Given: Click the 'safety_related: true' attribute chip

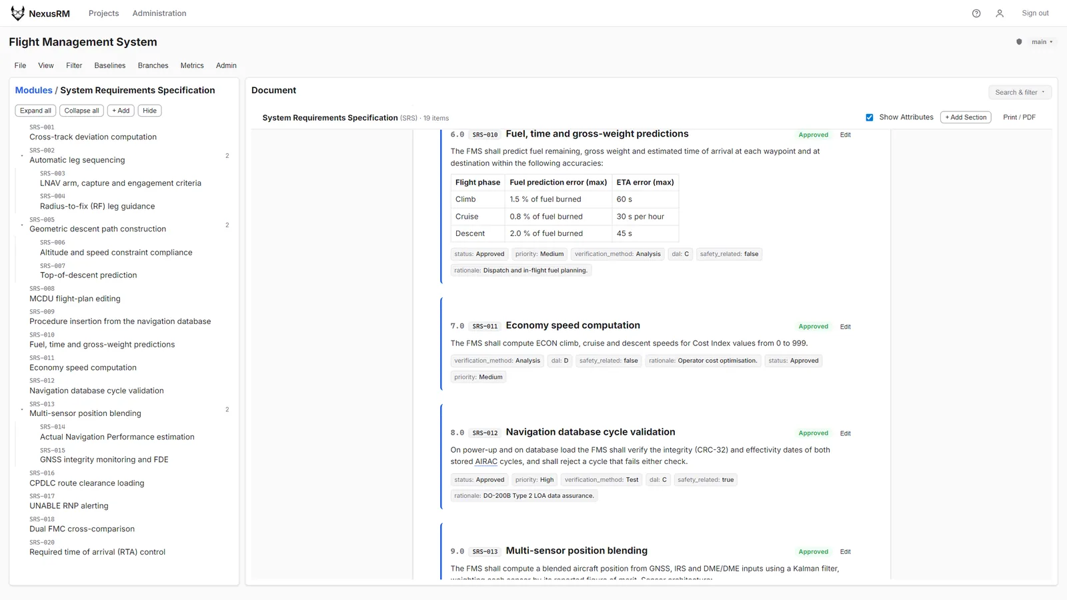Looking at the screenshot, I should pos(706,480).
